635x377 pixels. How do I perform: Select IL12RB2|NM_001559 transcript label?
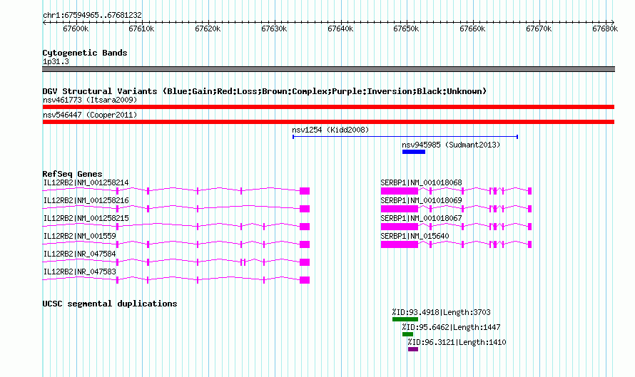point(79,236)
